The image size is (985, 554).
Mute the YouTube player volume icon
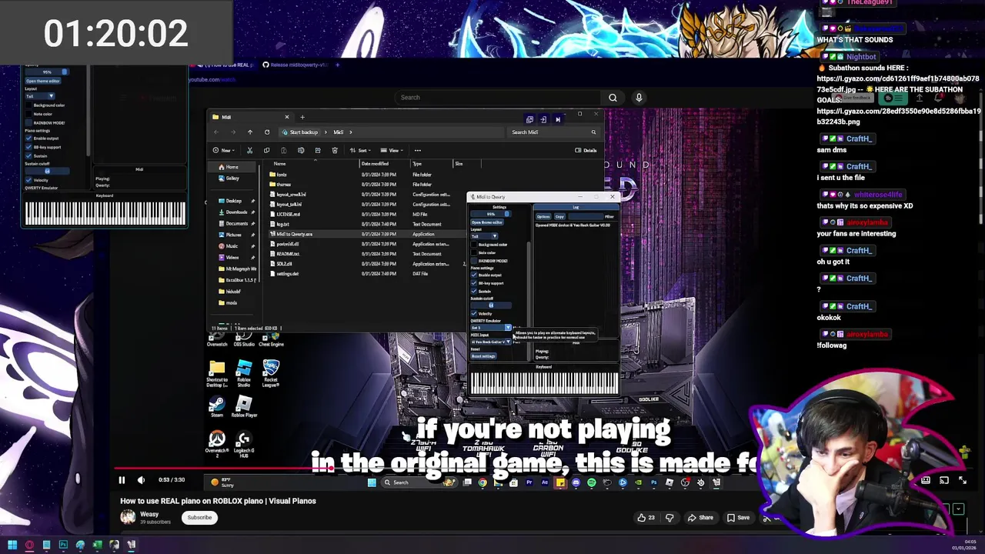pos(141,480)
